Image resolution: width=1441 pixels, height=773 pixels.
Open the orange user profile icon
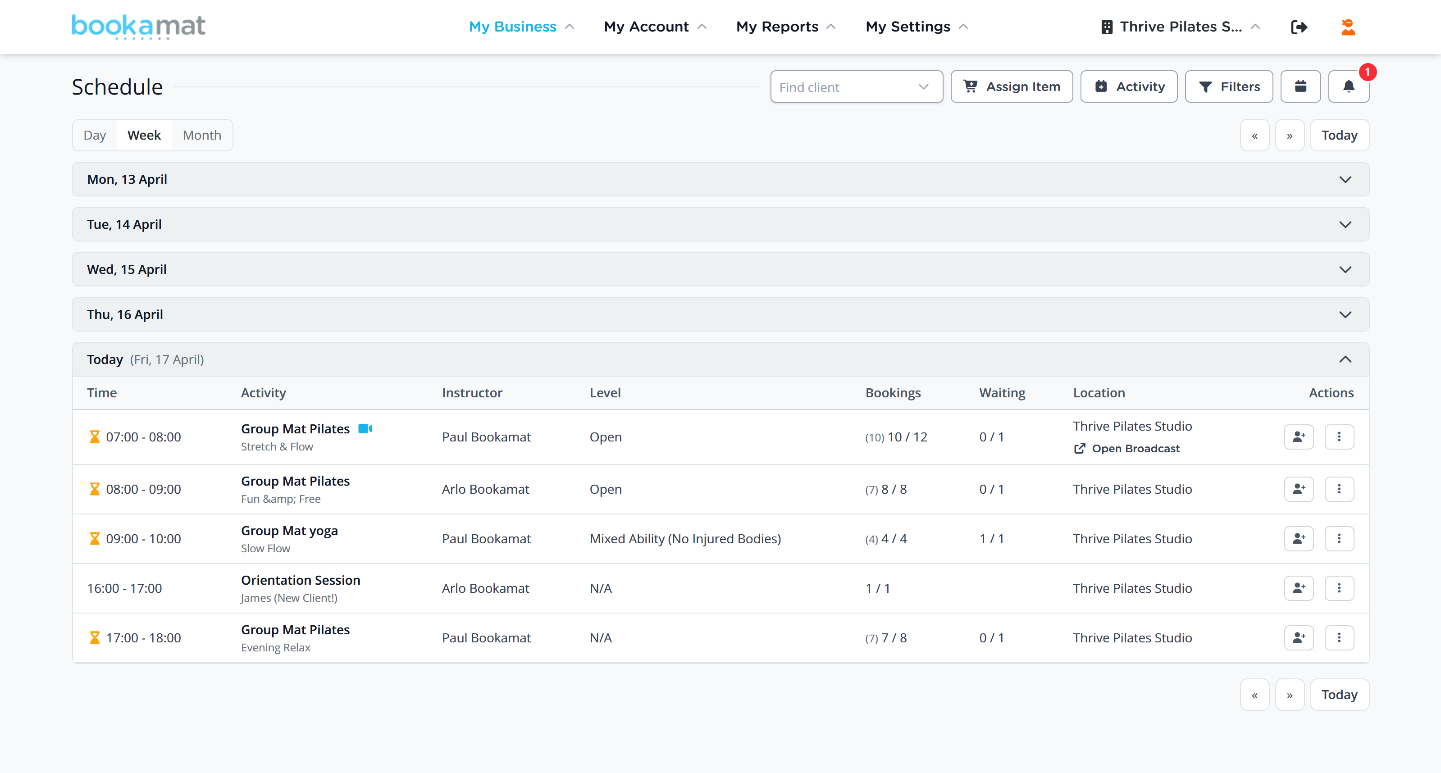pos(1348,27)
